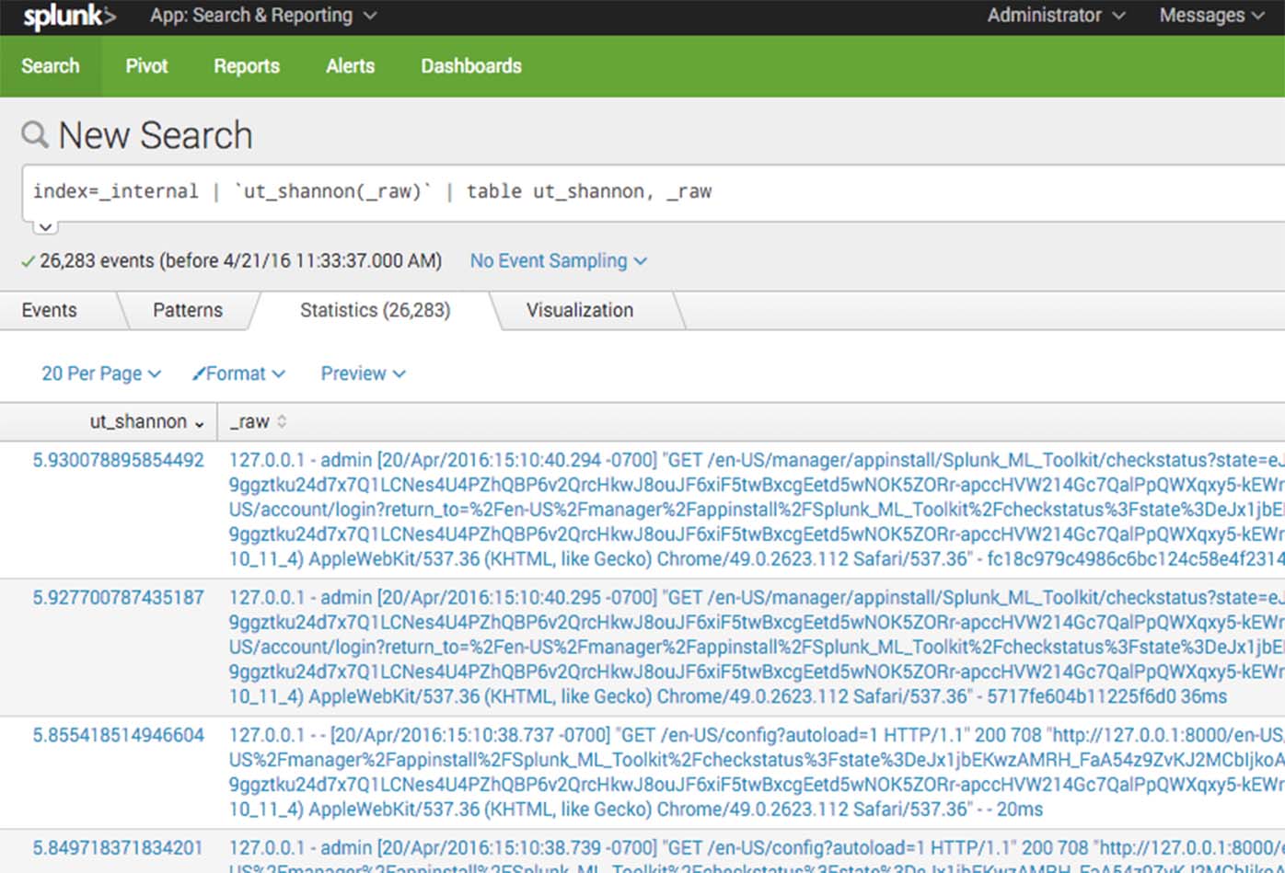Toggle sort on ut_shannon column header

(145, 421)
